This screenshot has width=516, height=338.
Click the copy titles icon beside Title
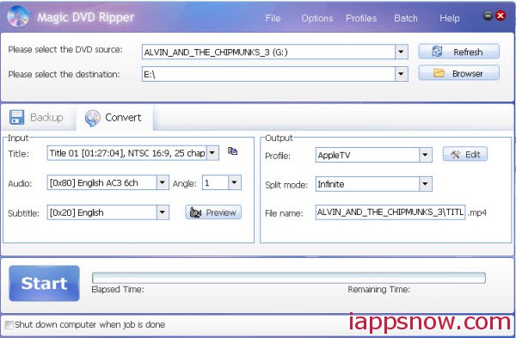click(x=233, y=151)
